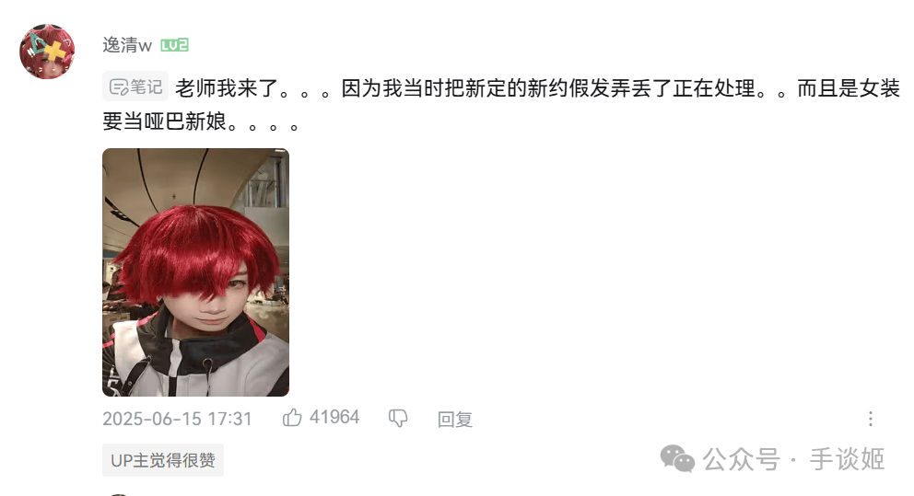Click the comment text 老师我来了
914x496 pixels.
tap(227, 88)
